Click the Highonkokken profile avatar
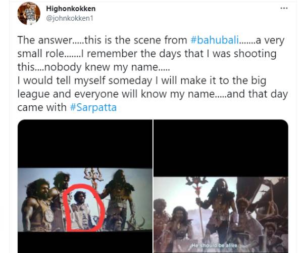This screenshot has width=303, height=253. (28, 14)
